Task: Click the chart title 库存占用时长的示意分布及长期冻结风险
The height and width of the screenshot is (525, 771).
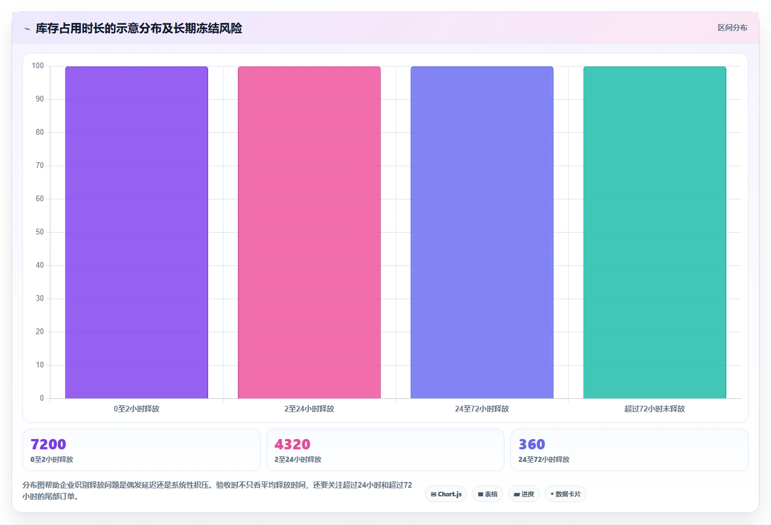Action: [139, 28]
